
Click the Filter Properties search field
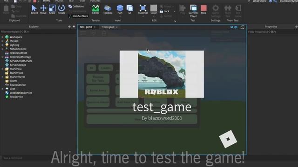[273, 32]
